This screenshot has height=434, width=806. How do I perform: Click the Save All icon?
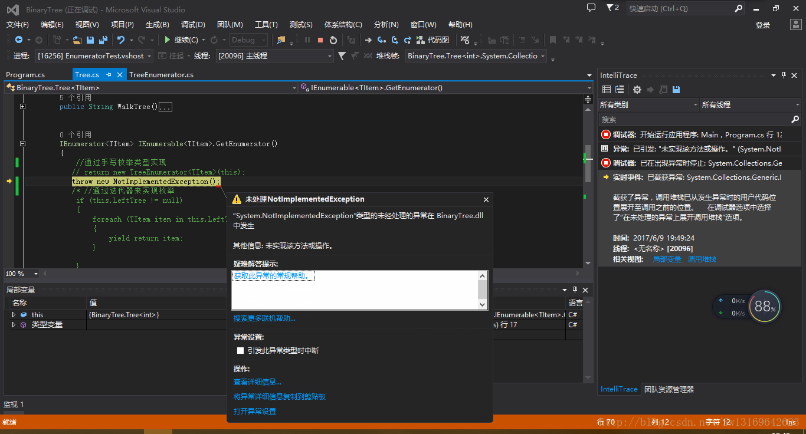pyautogui.click(x=103, y=40)
